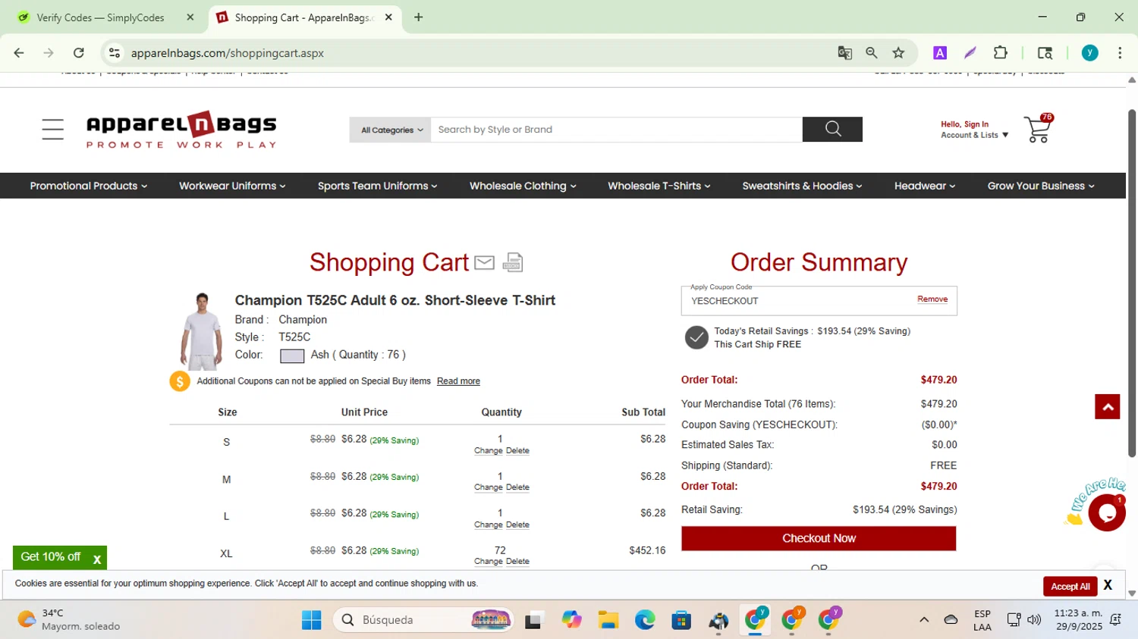The width and height of the screenshot is (1138, 639).
Task: Click the back-to-top arrow button
Action: (x=1107, y=407)
